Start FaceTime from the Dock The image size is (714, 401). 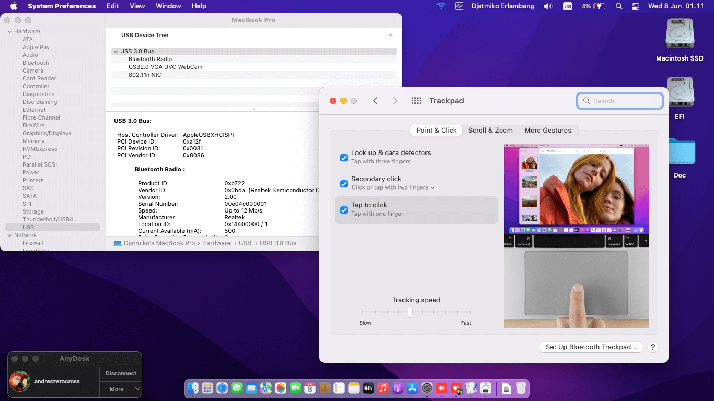295,388
